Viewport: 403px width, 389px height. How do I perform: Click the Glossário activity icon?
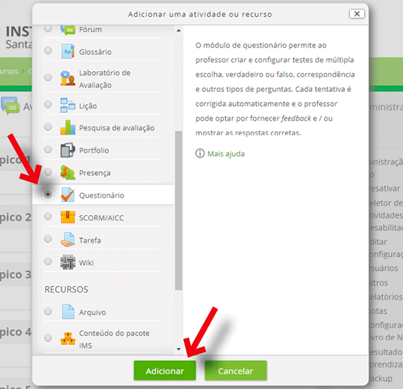pyautogui.click(x=68, y=52)
